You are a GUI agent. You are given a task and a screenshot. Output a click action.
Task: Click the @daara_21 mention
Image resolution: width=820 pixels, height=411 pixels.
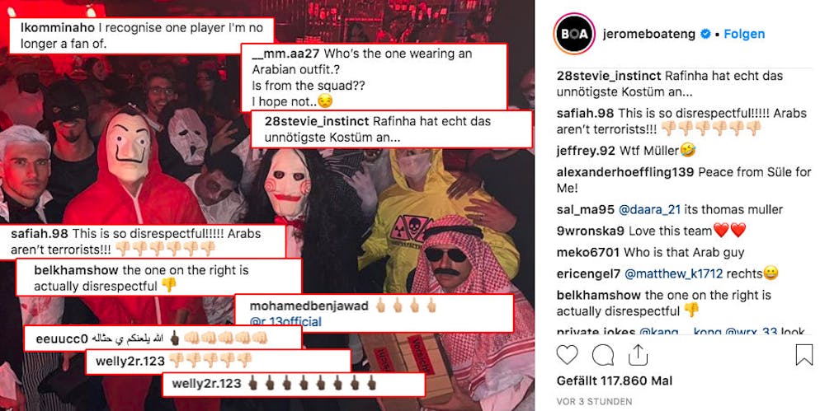pyautogui.click(x=649, y=209)
